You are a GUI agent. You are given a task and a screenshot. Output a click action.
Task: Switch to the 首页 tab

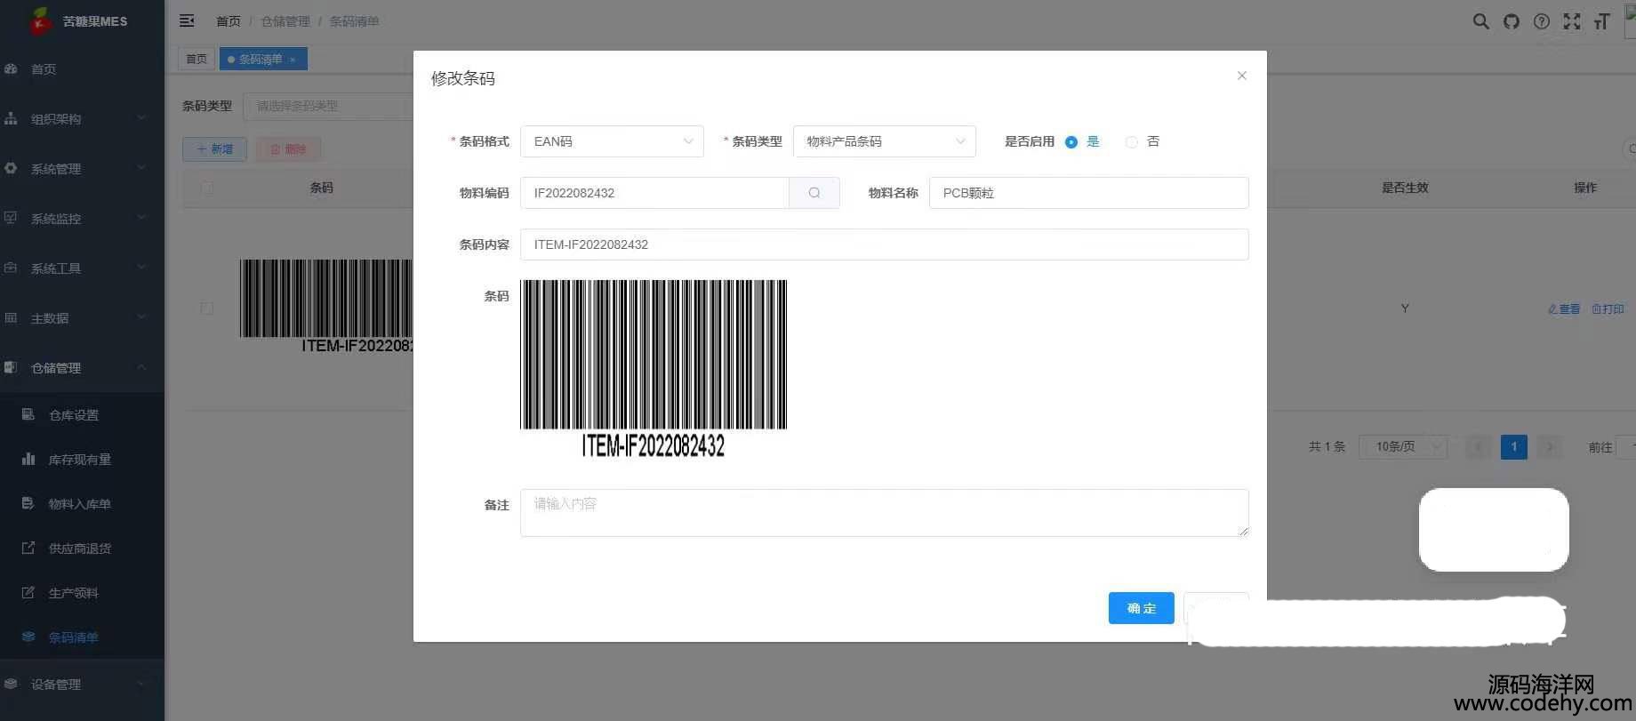click(x=196, y=60)
